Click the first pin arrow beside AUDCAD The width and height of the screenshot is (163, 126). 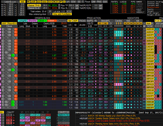tap(156, 29)
